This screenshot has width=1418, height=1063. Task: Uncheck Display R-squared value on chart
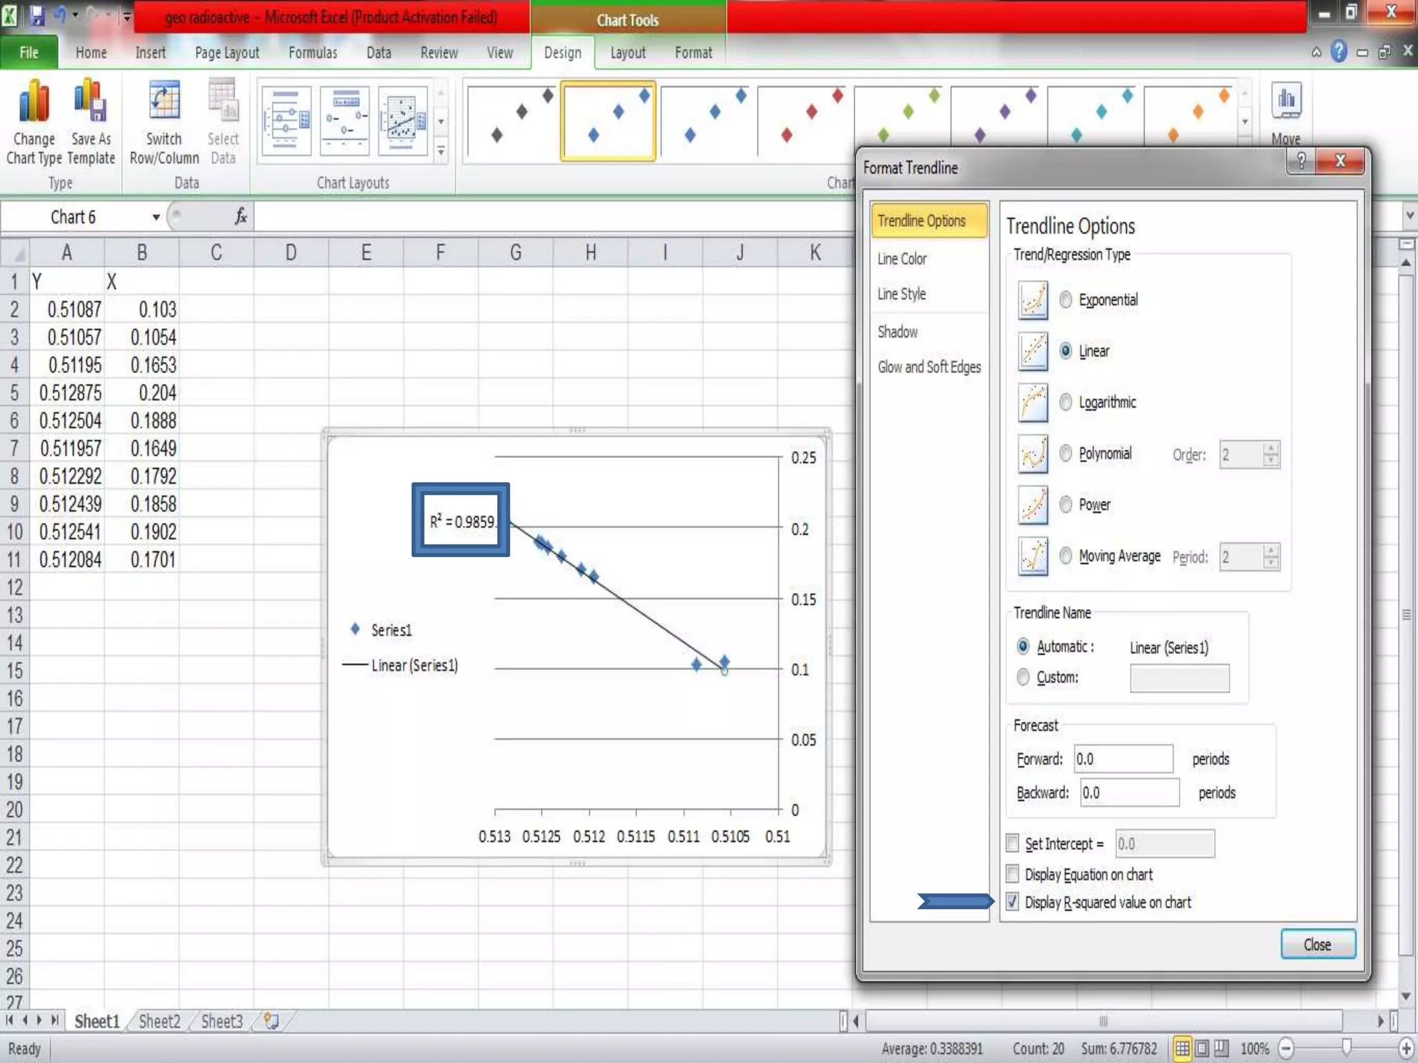coord(1012,902)
